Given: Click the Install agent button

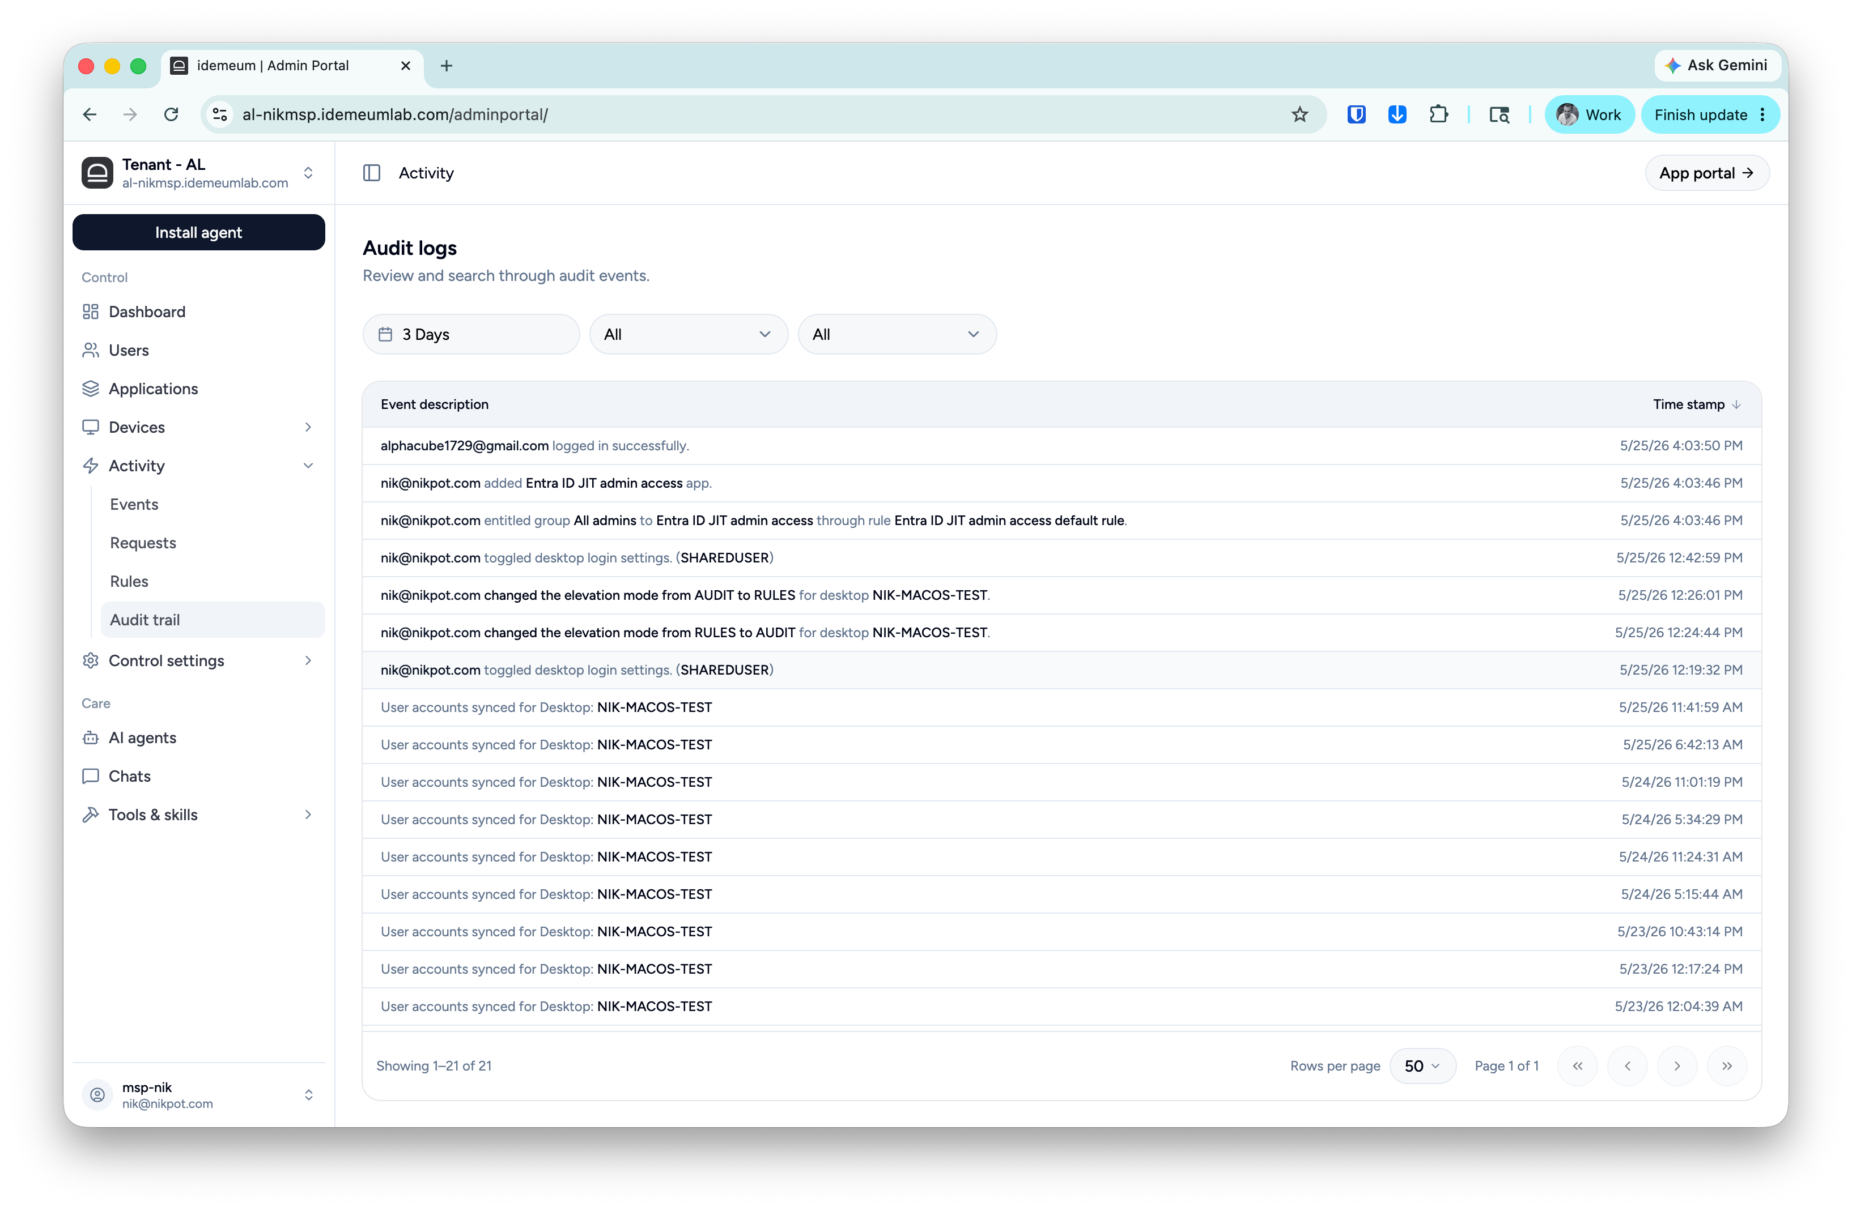Looking at the screenshot, I should (198, 233).
